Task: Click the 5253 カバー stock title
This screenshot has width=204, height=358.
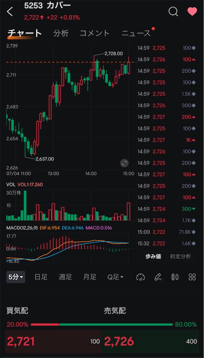Action: [48, 6]
